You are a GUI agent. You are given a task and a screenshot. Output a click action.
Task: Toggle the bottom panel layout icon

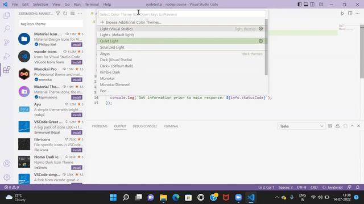306,5
